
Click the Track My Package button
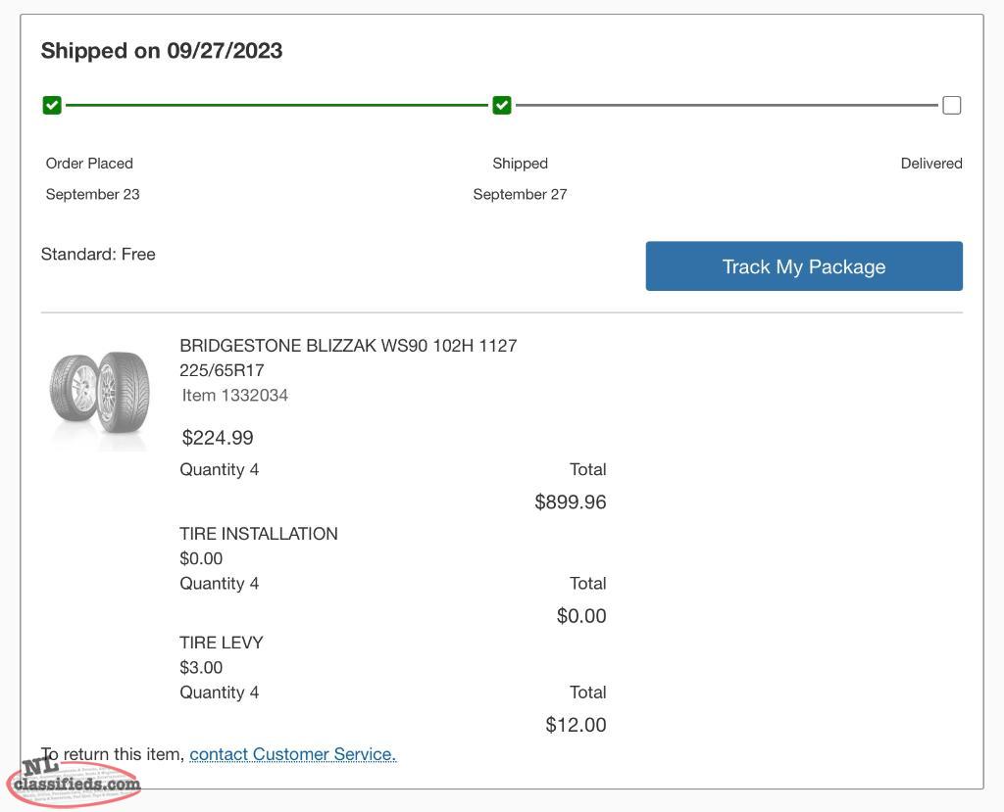pos(803,266)
